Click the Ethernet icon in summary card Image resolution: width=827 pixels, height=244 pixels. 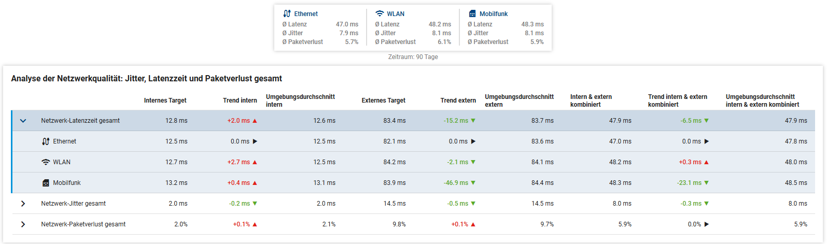287,14
